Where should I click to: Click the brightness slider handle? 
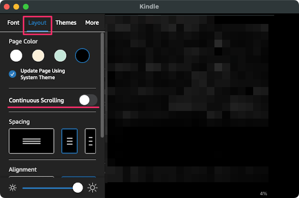click(x=77, y=187)
